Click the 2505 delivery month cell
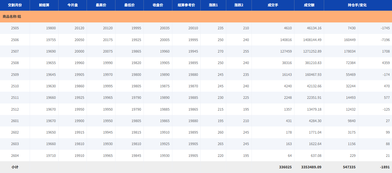This screenshot has height=173, width=392. pos(15,28)
